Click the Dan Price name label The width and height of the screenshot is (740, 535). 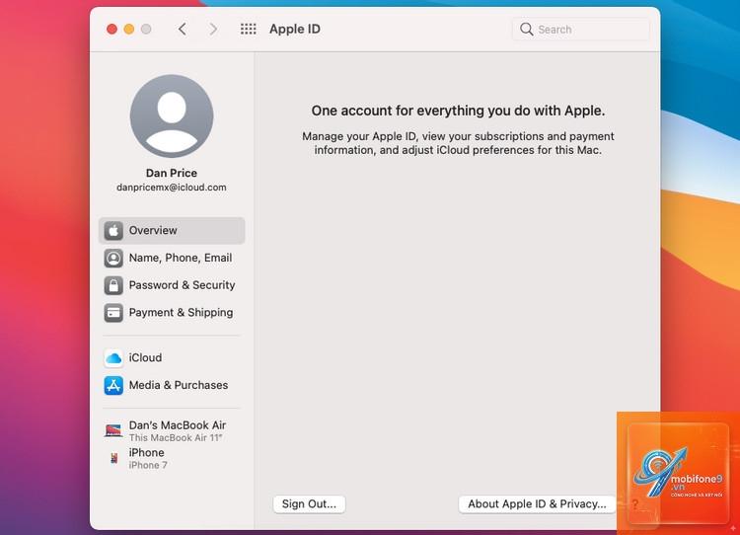pyautogui.click(x=172, y=173)
